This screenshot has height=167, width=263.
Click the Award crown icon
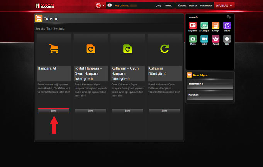tap(215, 39)
